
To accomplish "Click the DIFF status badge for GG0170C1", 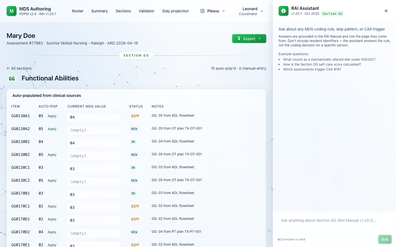I will (135, 206).
